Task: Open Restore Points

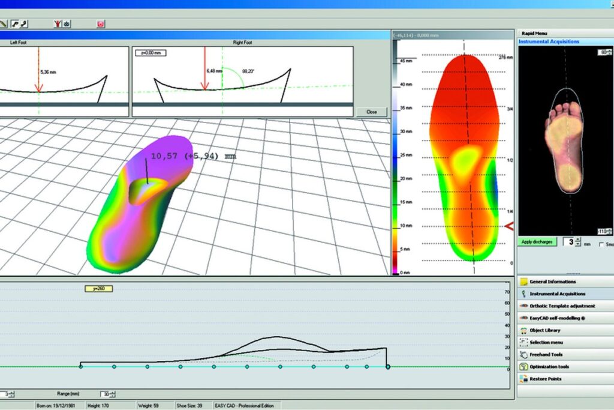Action: (565, 379)
